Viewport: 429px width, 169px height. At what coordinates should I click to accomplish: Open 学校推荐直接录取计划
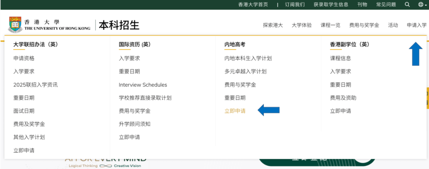[x=145, y=98]
